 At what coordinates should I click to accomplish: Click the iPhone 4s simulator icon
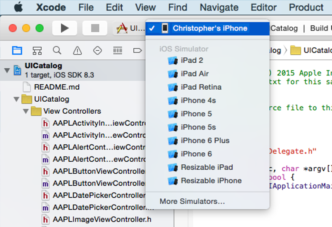pyautogui.click(x=173, y=101)
